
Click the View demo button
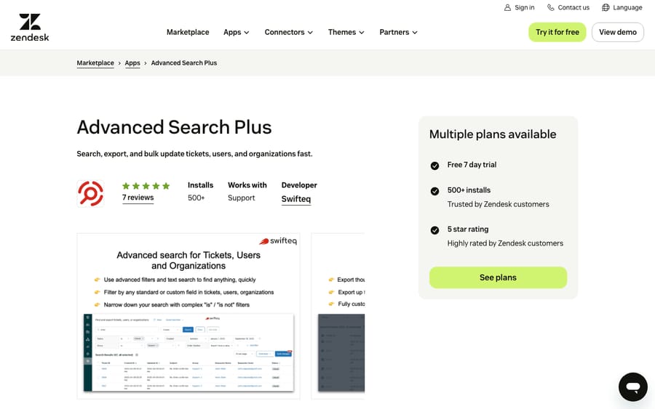click(x=618, y=32)
